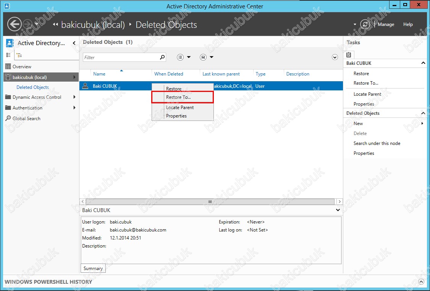Open the Manage menu
The image size is (430, 291).
(x=386, y=24)
